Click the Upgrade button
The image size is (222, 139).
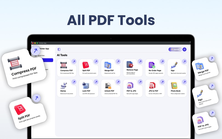coord(175,49)
